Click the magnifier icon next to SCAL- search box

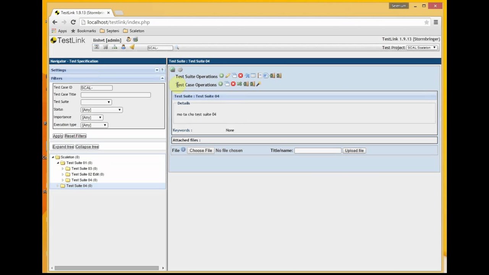tap(177, 48)
